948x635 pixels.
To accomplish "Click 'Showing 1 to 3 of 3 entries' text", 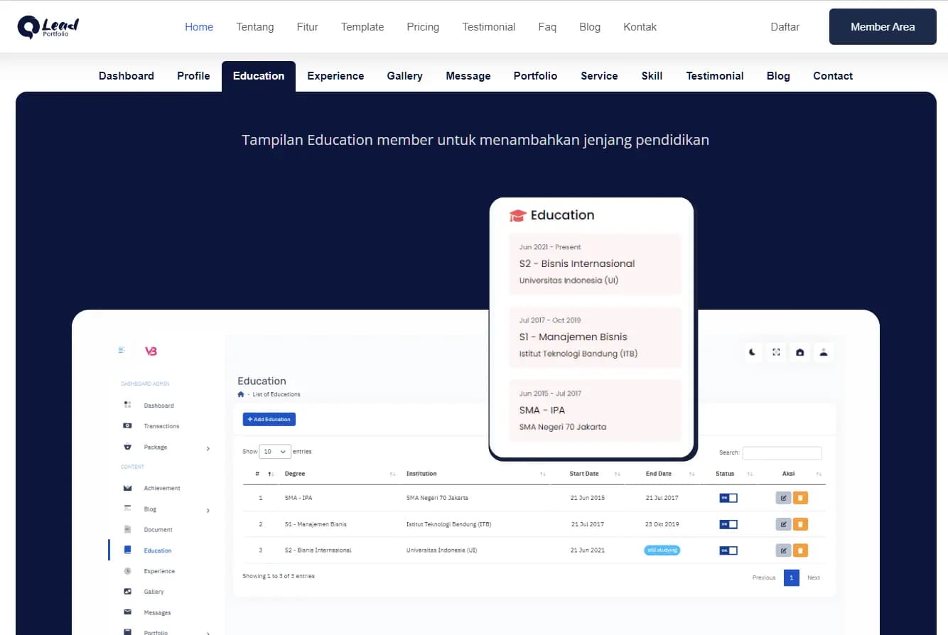I will pyautogui.click(x=279, y=576).
